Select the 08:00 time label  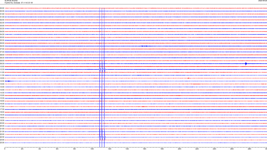[2, 55]
